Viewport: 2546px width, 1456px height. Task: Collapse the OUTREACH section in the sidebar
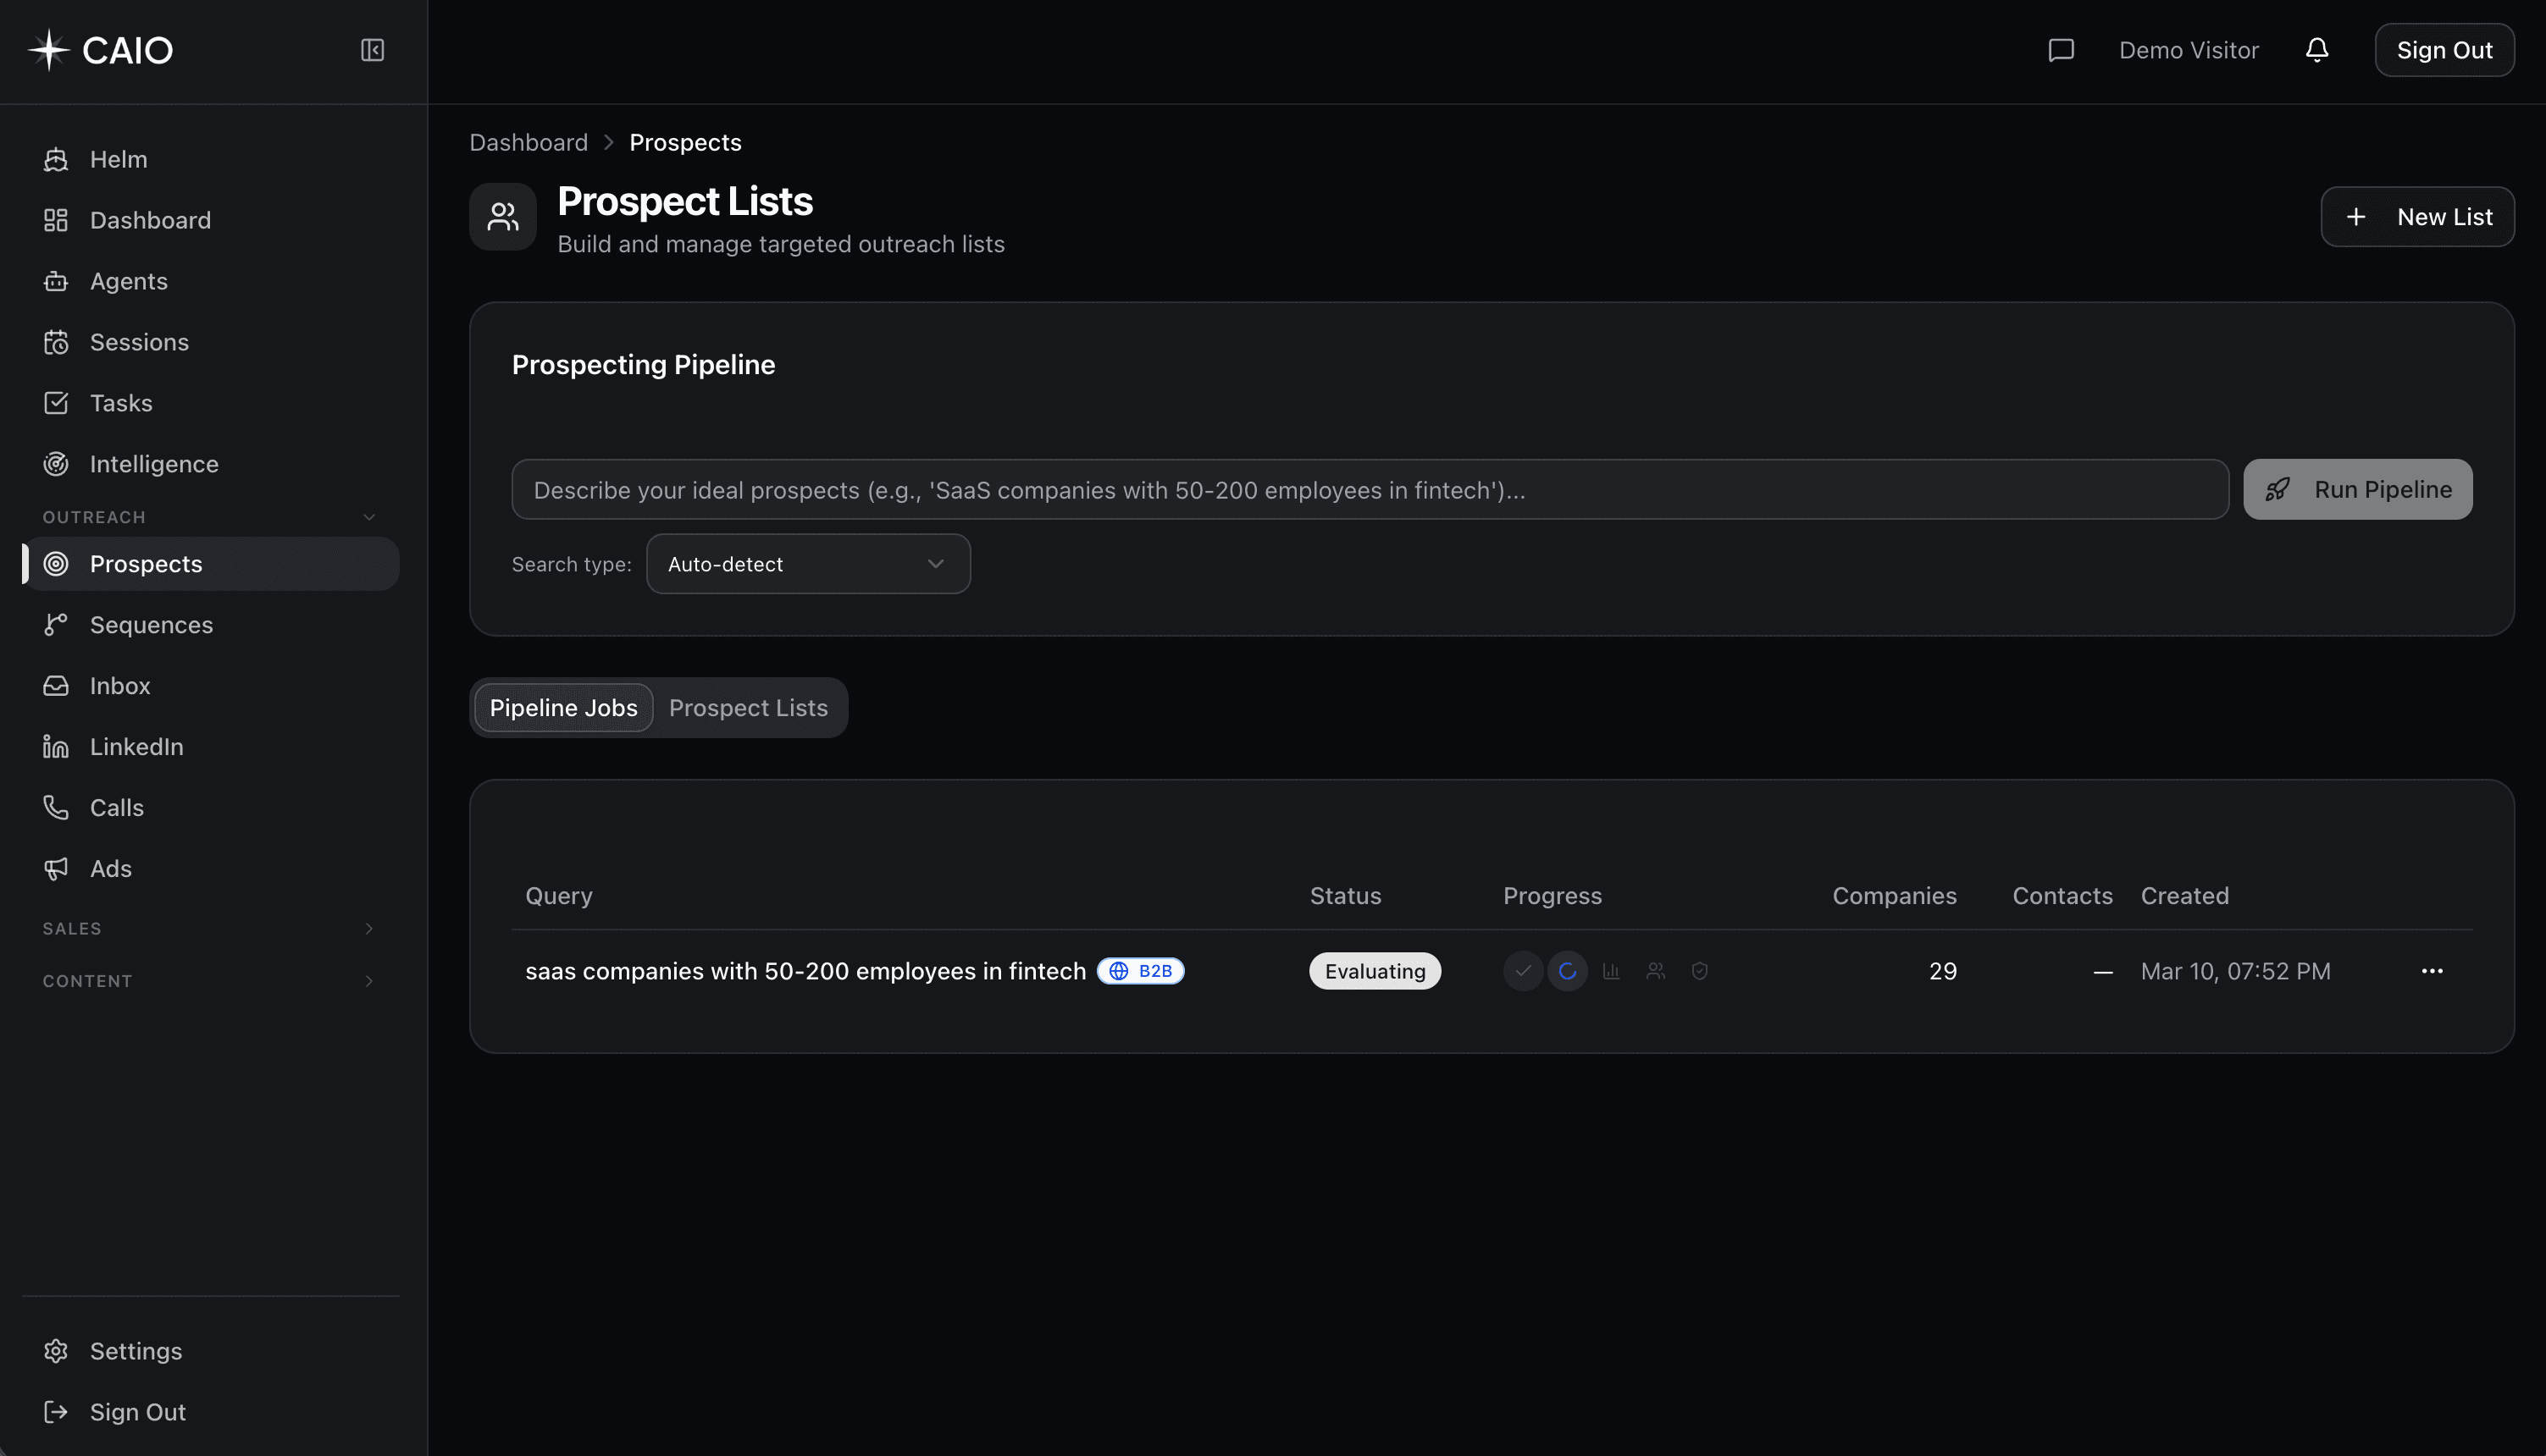pyautogui.click(x=369, y=516)
